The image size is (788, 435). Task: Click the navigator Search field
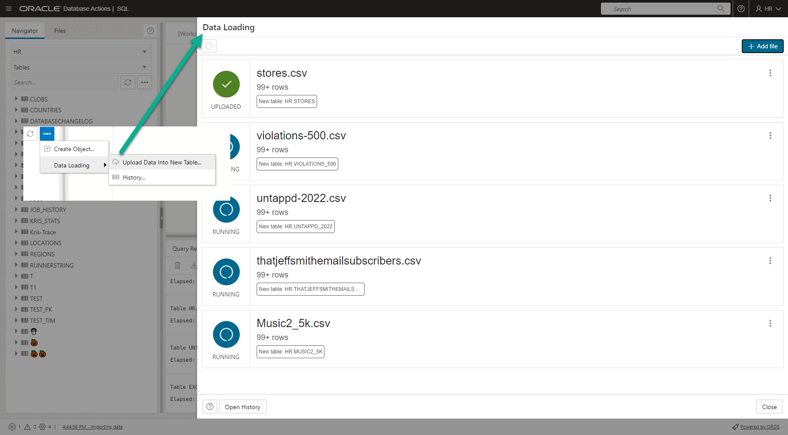pyautogui.click(x=64, y=82)
